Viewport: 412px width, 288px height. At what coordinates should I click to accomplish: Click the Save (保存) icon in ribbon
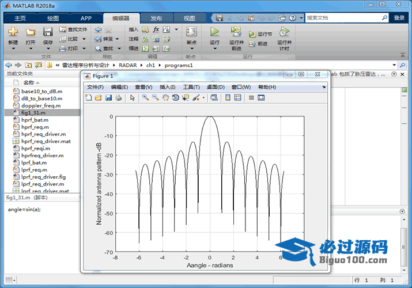coord(48,35)
